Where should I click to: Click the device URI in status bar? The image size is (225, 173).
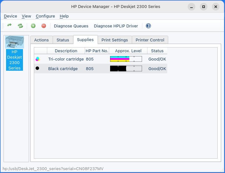(53, 169)
